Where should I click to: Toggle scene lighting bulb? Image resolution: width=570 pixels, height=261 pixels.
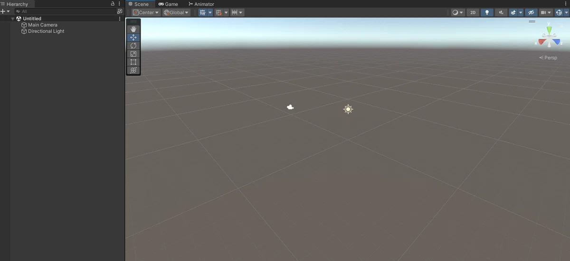point(487,12)
